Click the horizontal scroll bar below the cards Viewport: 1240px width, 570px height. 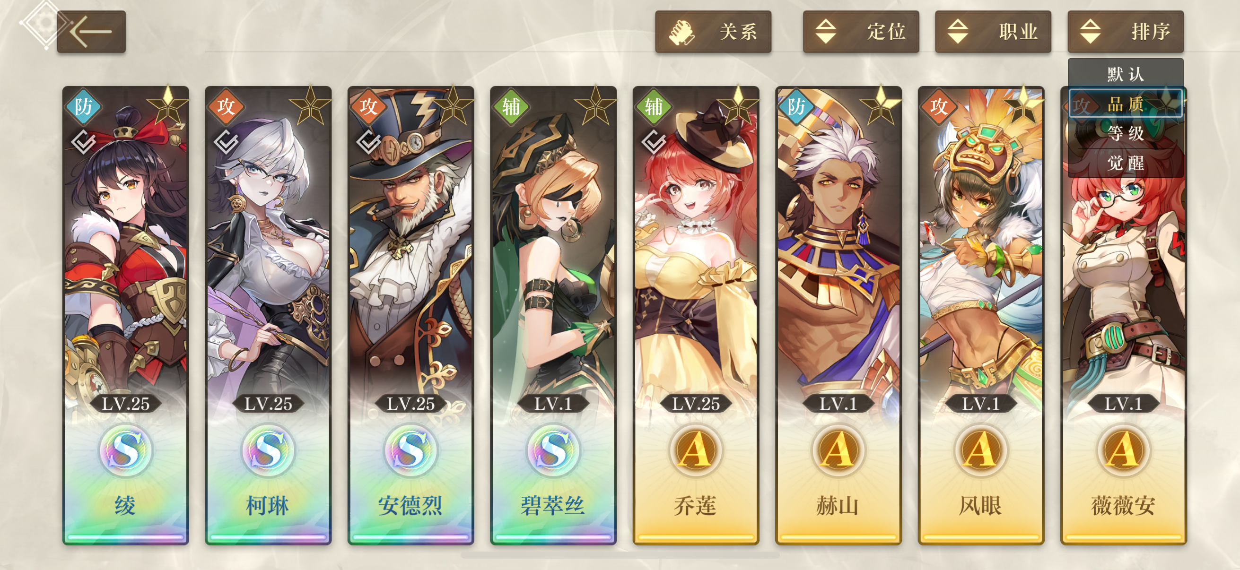pyautogui.click(x=620, y=555)
